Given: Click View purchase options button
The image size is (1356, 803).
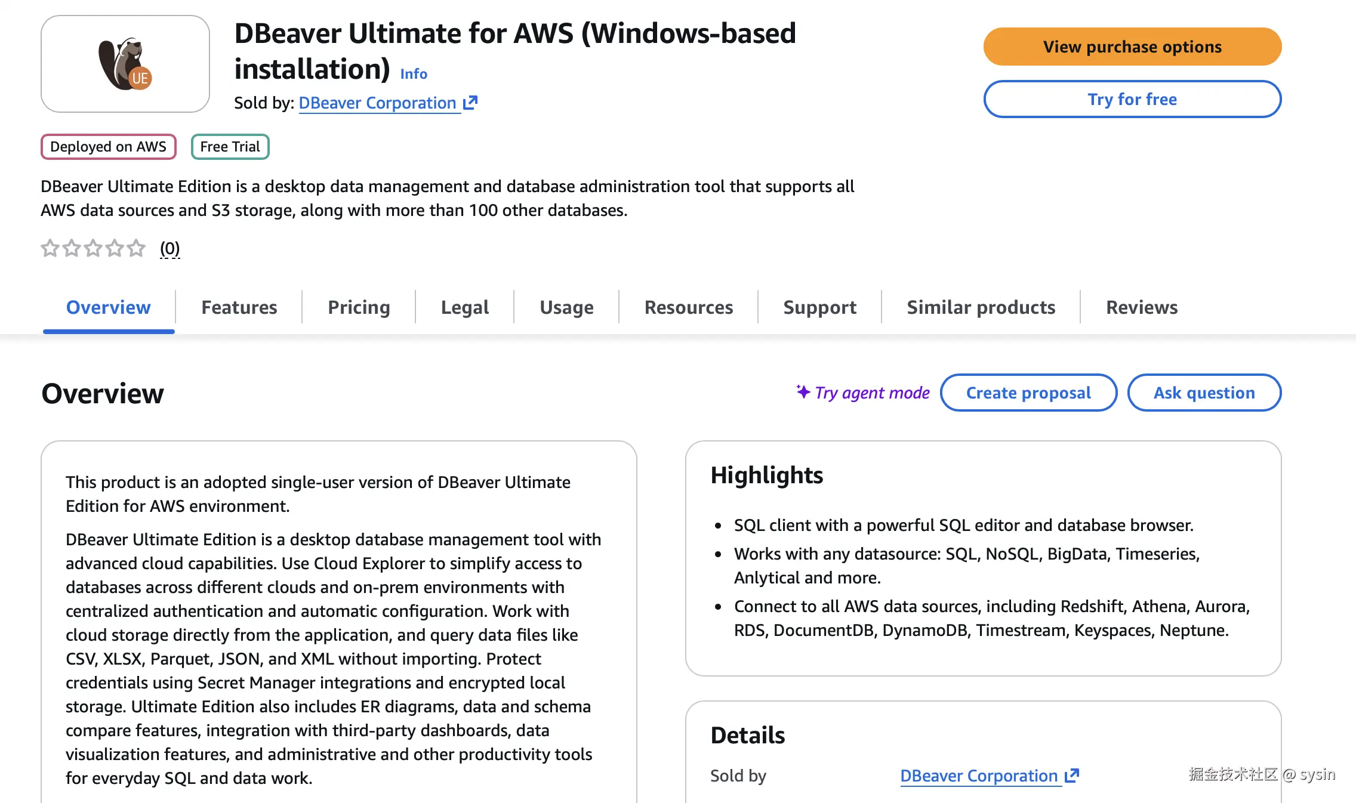Looking at the screenshot, I should pyautogui.click(x=1132, y=47).
